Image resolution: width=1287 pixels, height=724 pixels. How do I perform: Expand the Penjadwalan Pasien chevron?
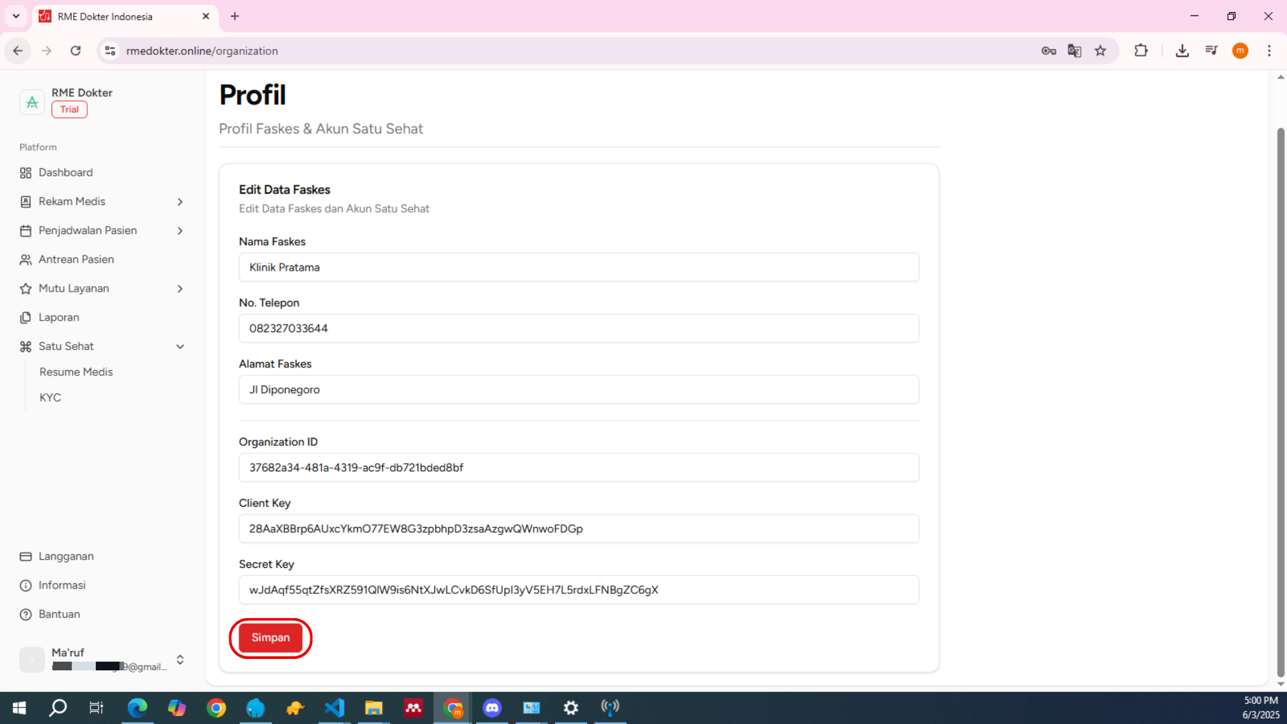click(x=180, y=231)
